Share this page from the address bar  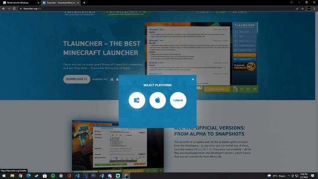point(297,8)
